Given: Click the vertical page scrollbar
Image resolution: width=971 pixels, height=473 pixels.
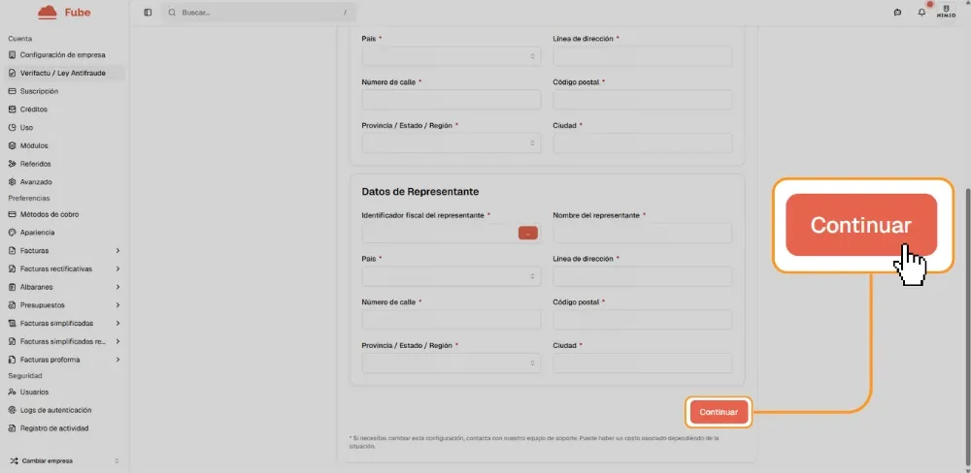Looking at the screenshot, I should (x=965, y=291).
